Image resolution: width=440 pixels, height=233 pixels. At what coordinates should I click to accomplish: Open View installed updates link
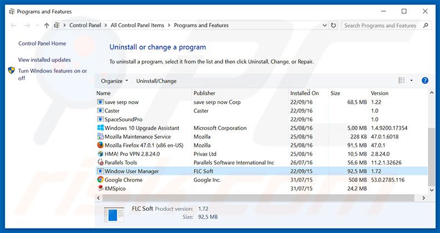point(45,60)
